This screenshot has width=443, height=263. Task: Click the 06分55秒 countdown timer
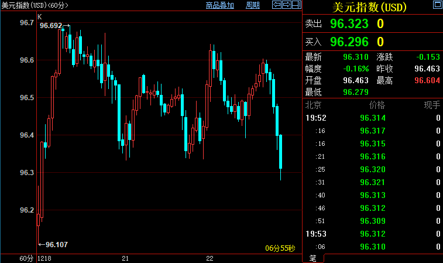click(x=281, y=248)
